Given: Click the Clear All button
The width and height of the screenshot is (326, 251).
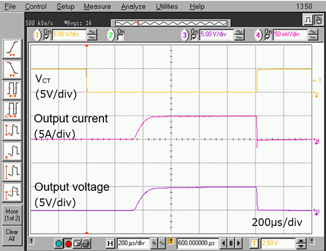Looking at the screenshot, I should pos(12,235).
